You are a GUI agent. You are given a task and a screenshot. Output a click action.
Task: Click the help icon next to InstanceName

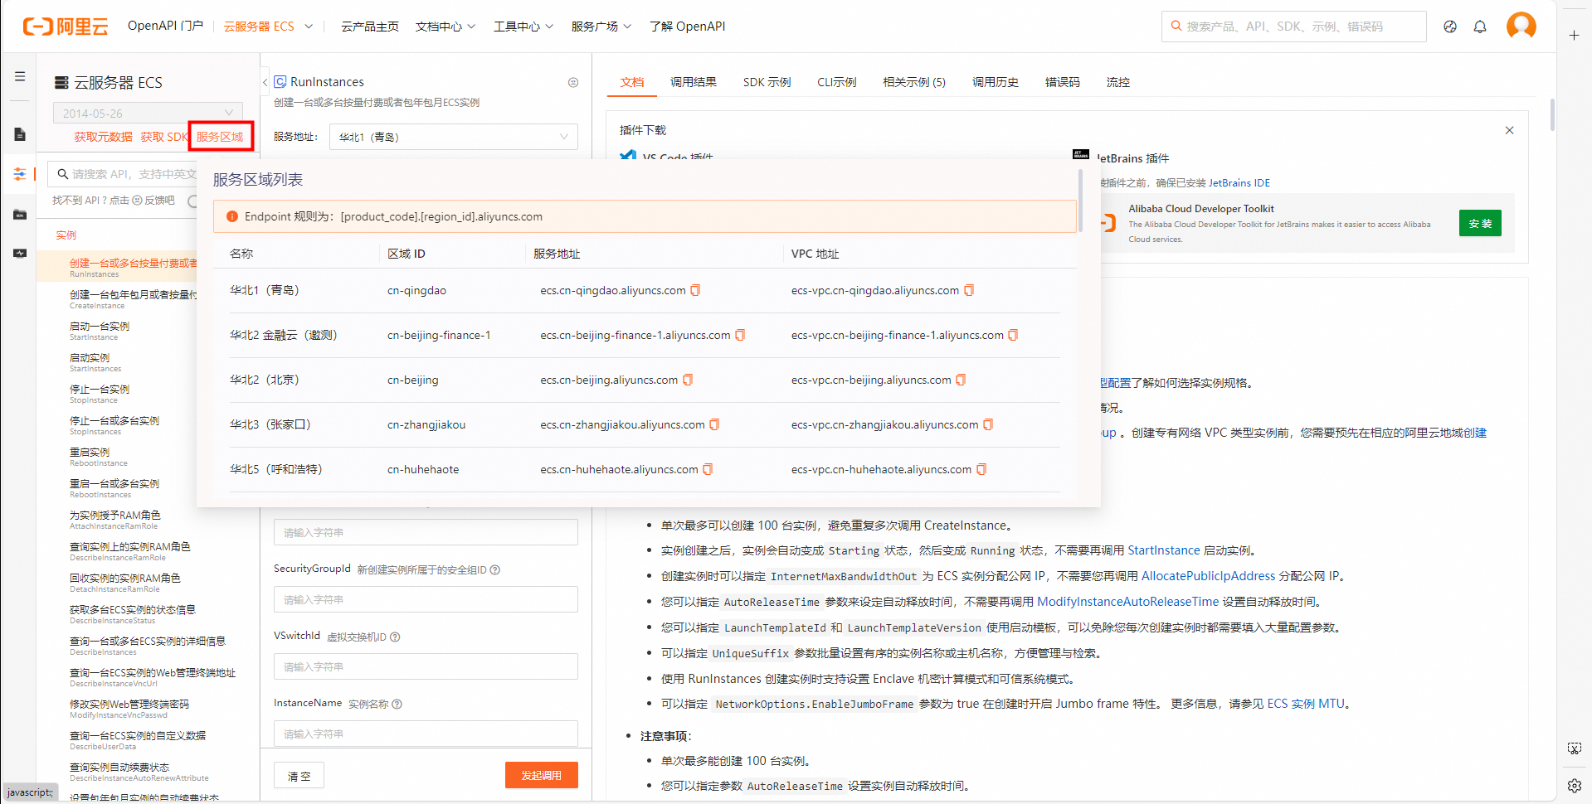pyautogui.click(x=397, y=704)
